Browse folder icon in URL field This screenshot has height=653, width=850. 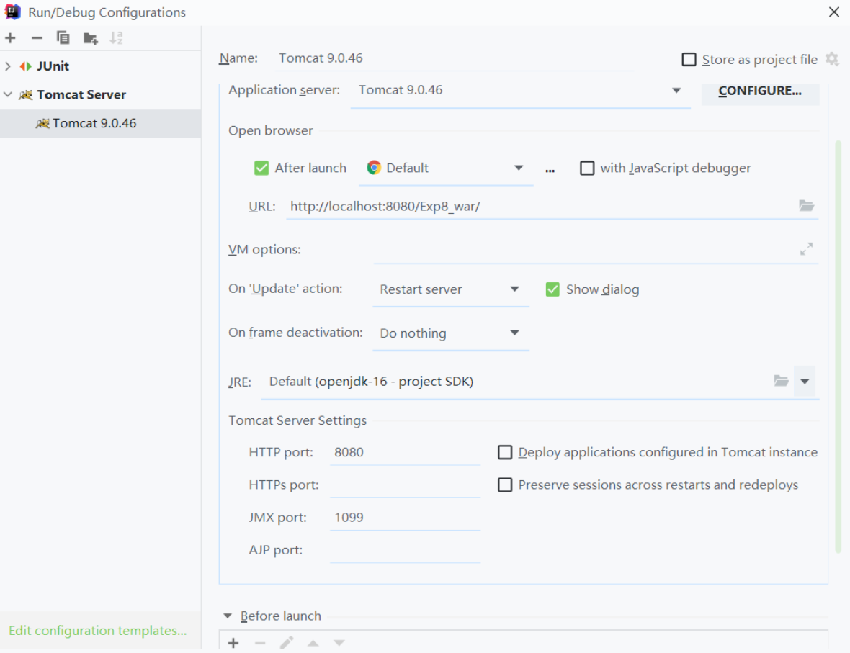tap(806, 206)
